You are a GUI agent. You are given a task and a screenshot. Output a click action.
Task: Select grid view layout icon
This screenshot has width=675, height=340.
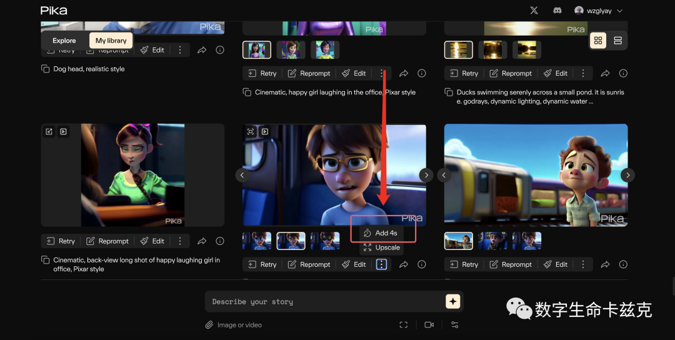598,41
